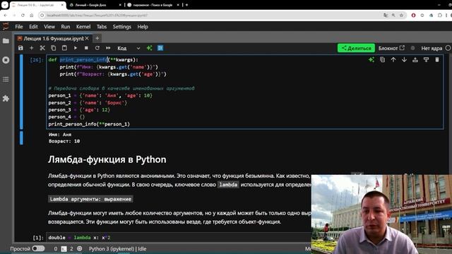Click the terminal count icon in the status bar

tap(64, 248)
